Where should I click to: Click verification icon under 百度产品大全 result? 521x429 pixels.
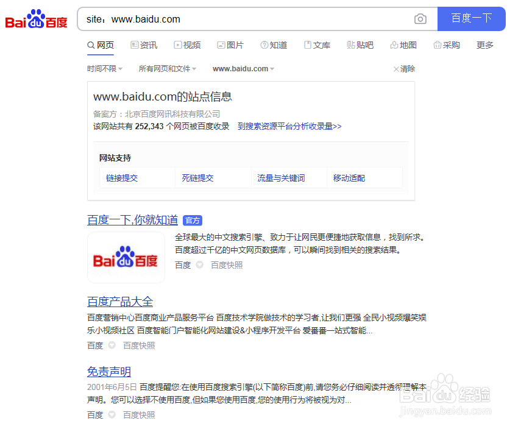112,346
